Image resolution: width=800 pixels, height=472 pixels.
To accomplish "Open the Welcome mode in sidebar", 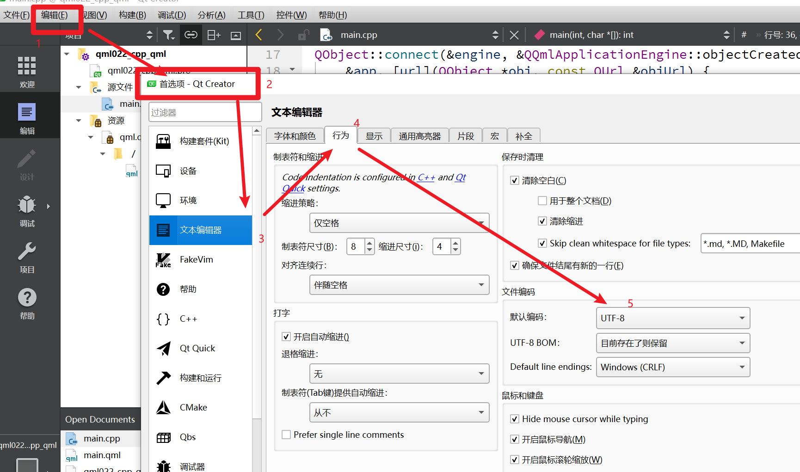I will click(27, 72).
